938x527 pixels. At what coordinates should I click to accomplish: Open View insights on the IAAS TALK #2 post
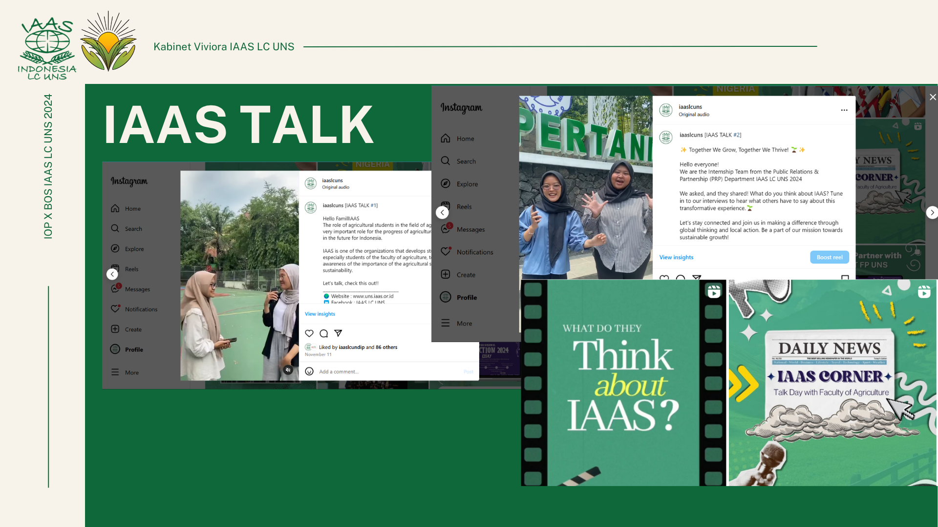click(x=676, y=257)
